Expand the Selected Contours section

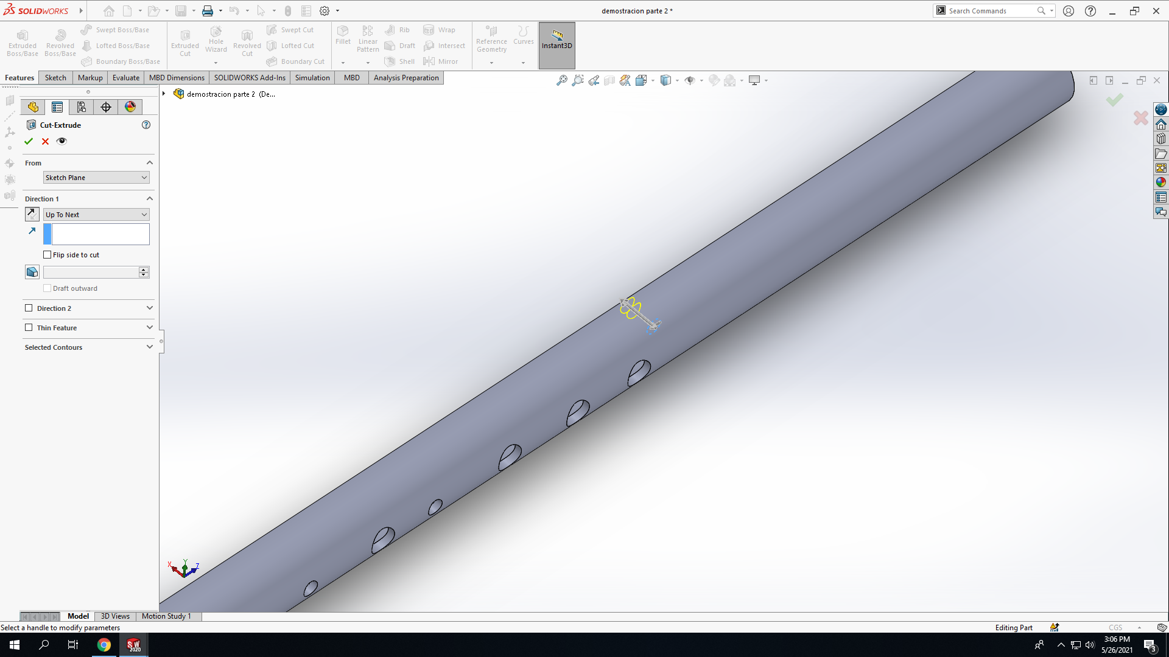[89, 347]
